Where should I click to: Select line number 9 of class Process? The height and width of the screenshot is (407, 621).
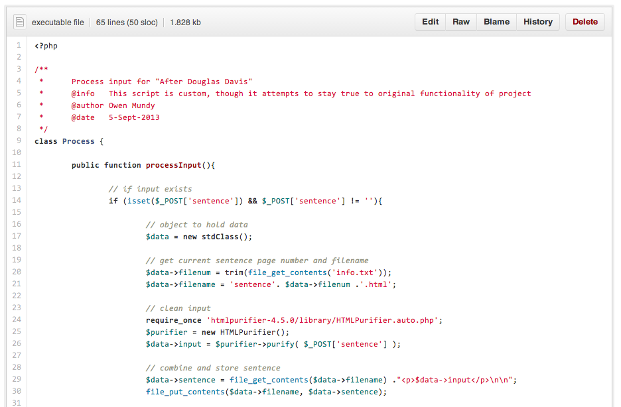click(19, 141)
